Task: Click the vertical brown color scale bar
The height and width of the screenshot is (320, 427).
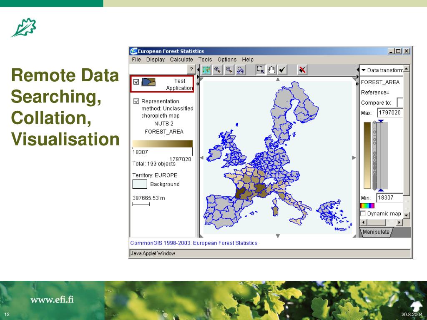Action: pos(367,155)
